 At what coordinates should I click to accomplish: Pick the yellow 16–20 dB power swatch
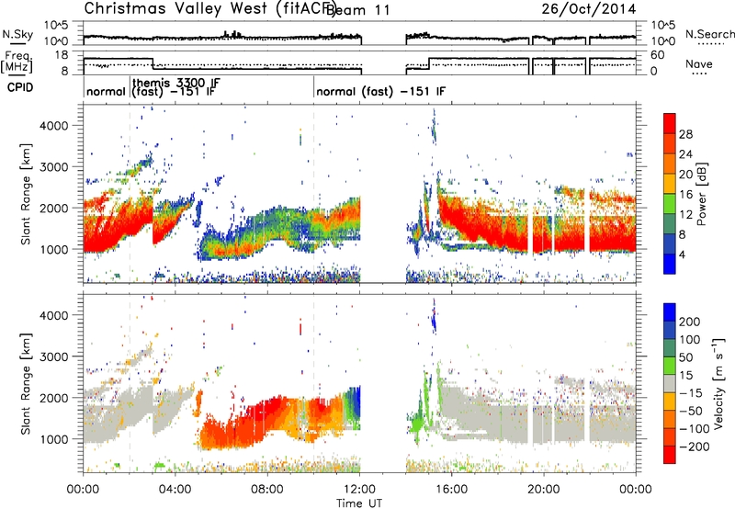click(670, 184)
